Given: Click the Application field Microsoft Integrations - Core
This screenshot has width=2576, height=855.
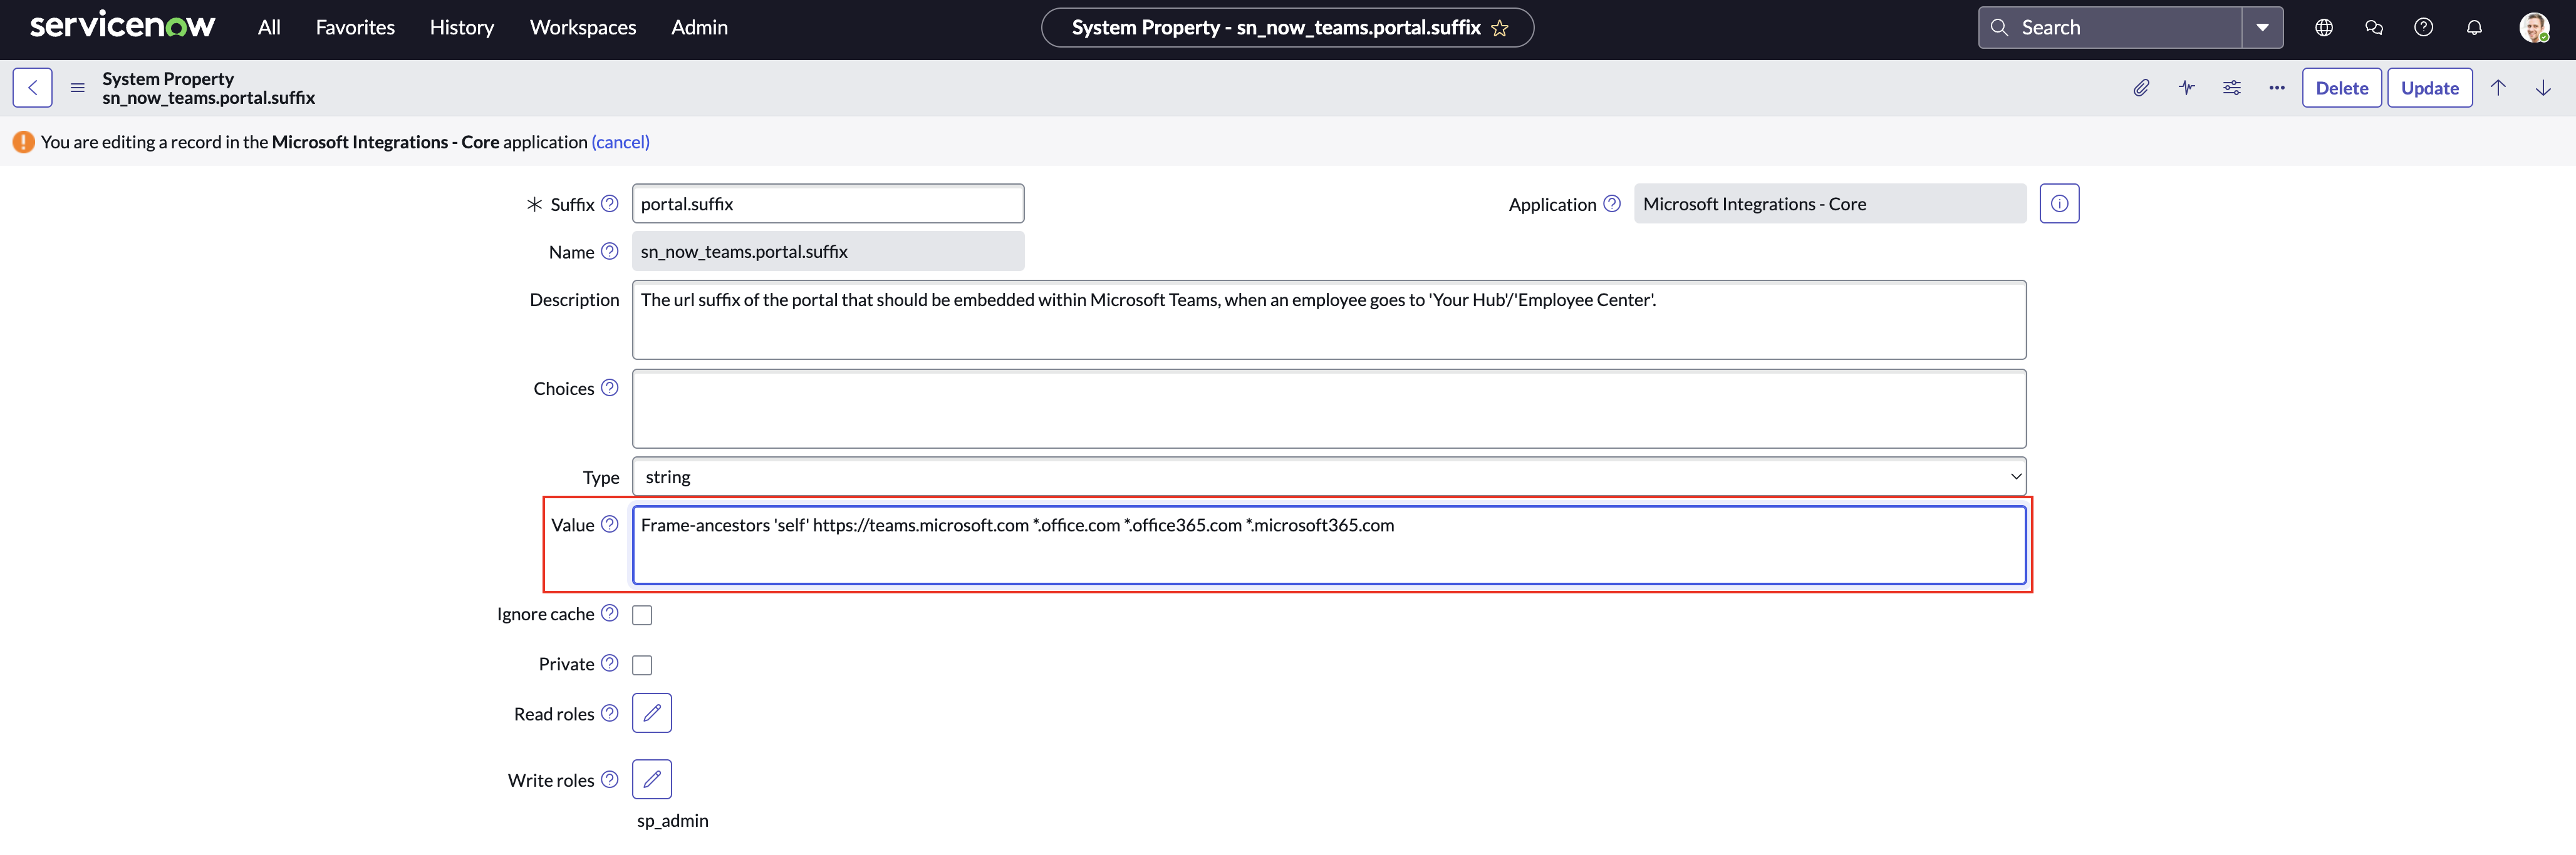Looking at the screenshot, I should pyautogui.click(x=1830, y=204).
